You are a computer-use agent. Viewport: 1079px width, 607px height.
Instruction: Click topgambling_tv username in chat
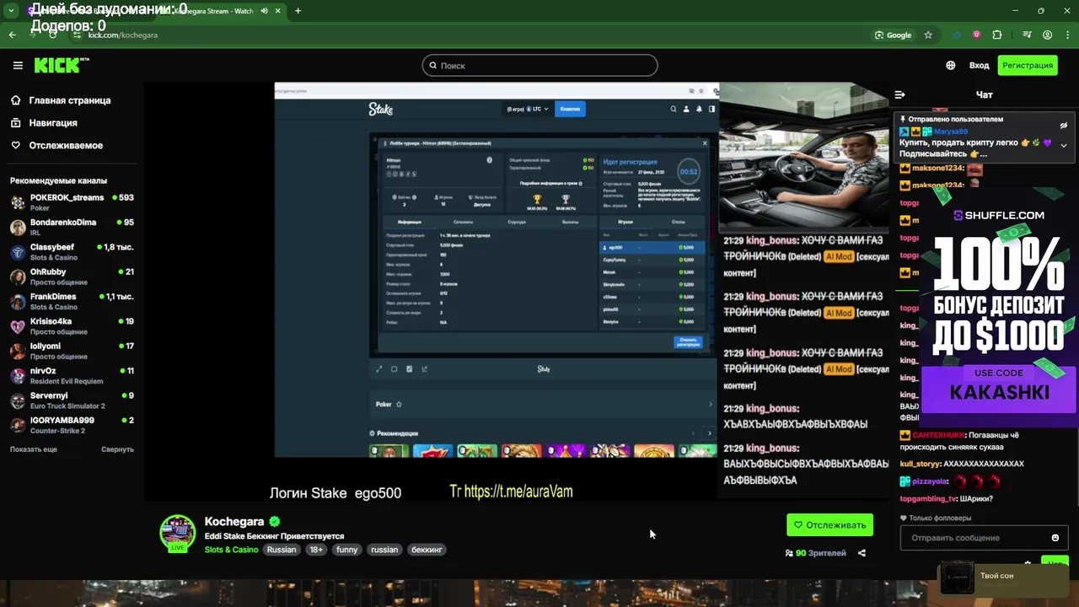(929, 499)
